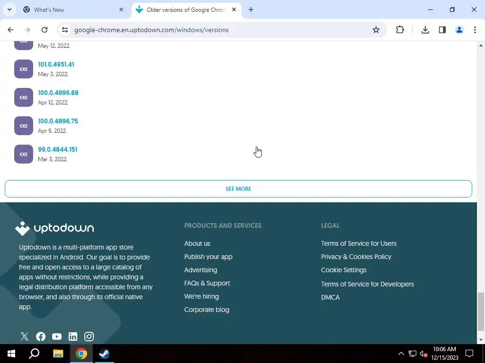Open Privacy & Cookies Policy link
Viewport: 485px width, 363px height.
click(x=356, y=257)
